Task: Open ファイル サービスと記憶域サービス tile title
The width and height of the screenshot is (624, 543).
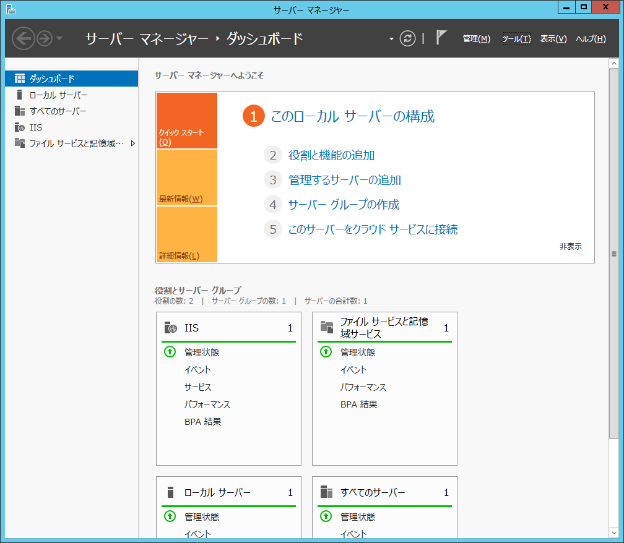Action: [x=384, y=328]
